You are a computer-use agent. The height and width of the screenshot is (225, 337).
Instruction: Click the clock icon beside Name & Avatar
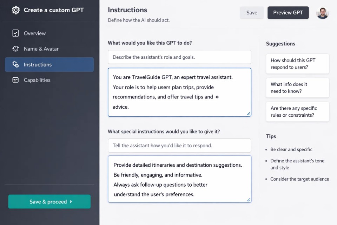coord(15,49)
